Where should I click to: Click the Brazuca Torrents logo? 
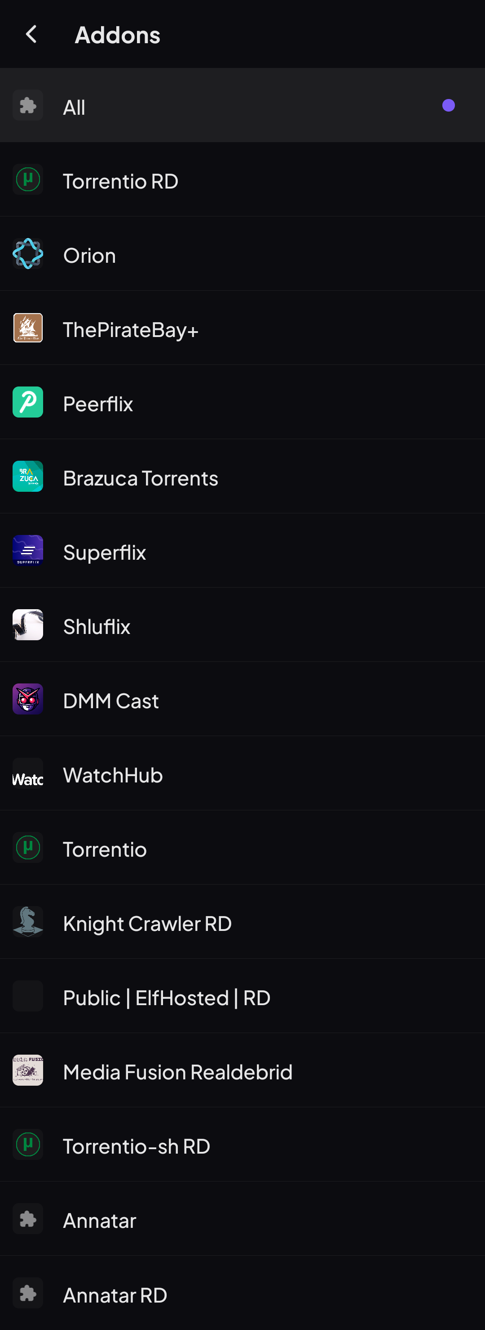[28, 476]
